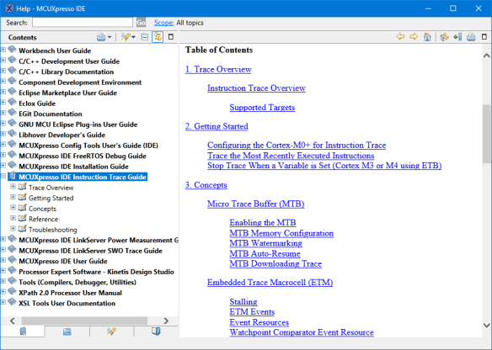Expand the Reference subtopic

[13, 218]
